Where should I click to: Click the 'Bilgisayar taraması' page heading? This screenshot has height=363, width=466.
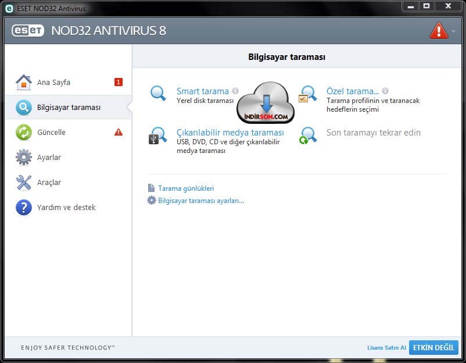click(x=287, y=57)
